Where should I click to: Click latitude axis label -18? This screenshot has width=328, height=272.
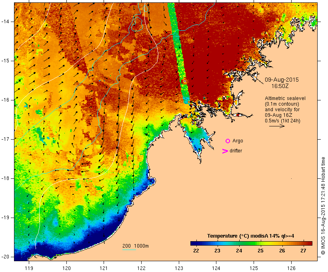5,178
